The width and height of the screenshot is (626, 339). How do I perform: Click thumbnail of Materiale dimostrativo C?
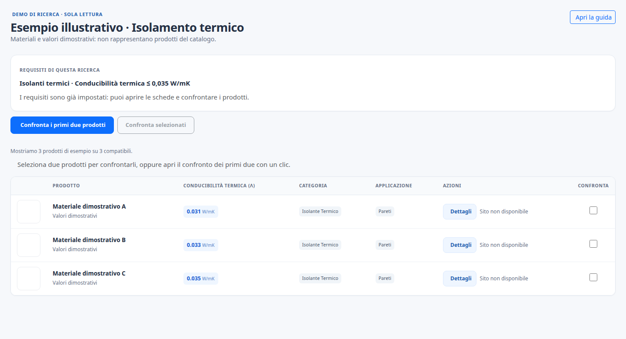tap(29, 279)
